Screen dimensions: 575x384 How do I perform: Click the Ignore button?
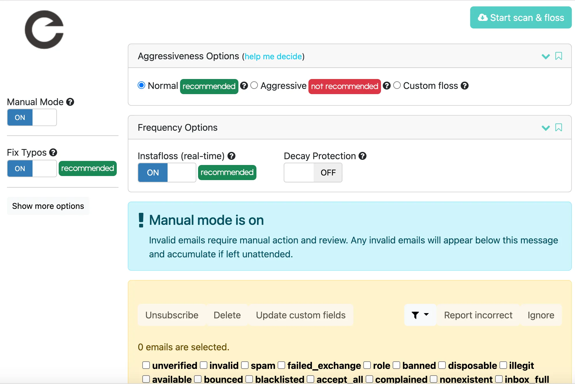pos(541,315)
